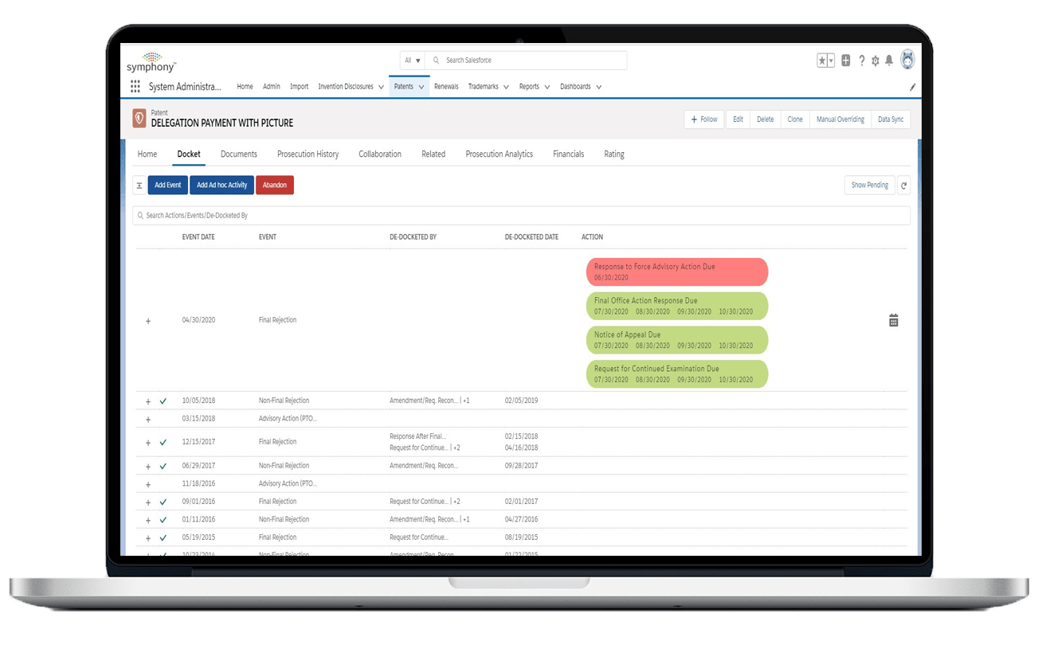Click the Show Pending button
Image resolution: width=1038 pixels, height=645 pixels.
[x=869, y=185]
